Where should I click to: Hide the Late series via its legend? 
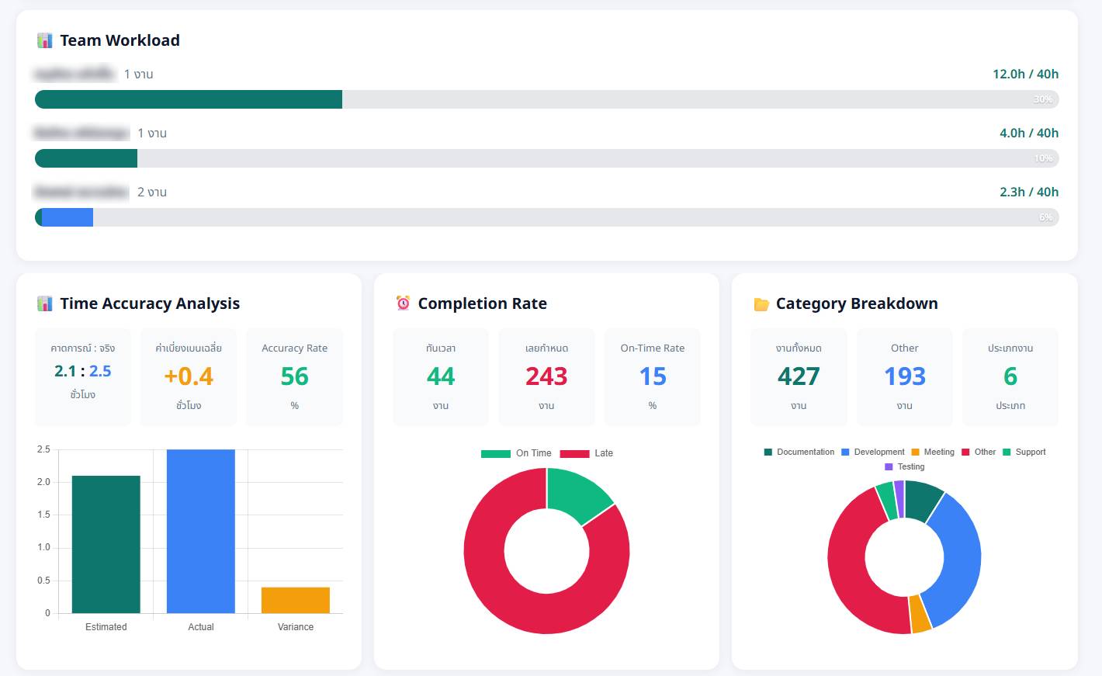(587, 453)
